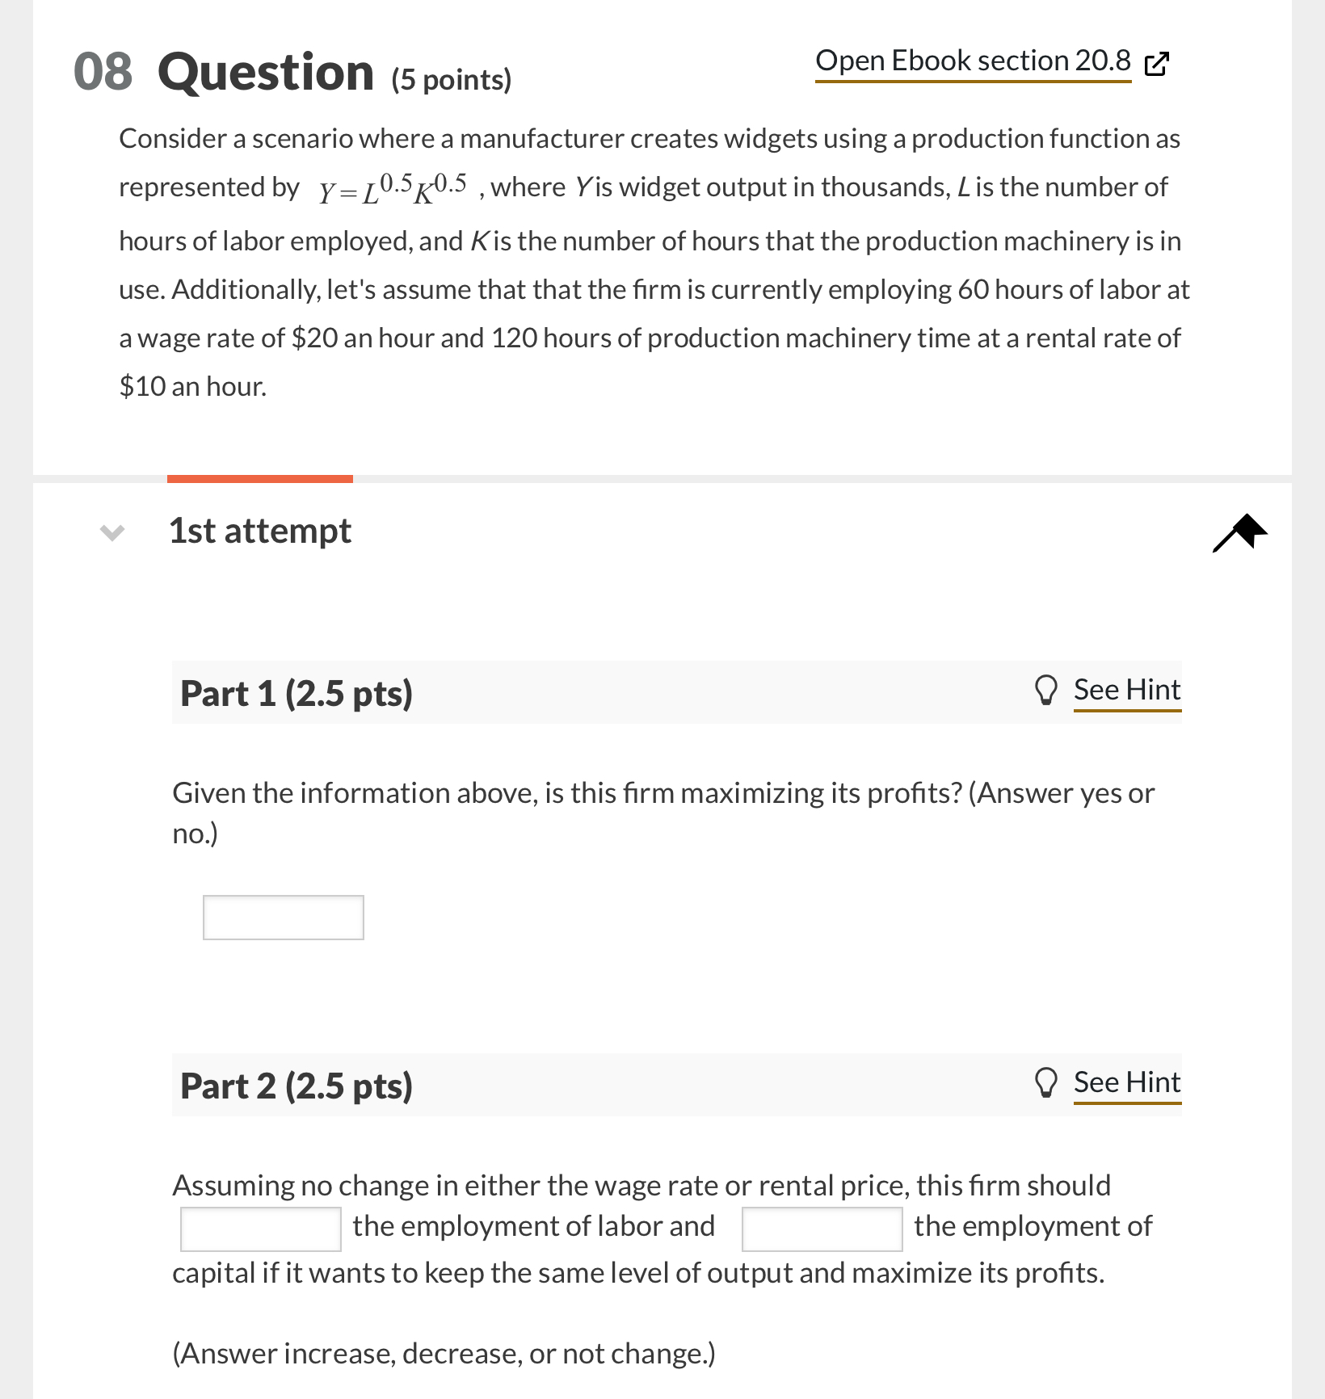
Task: Expand the Part 2 hint panel
Action: (1127, 1082)
